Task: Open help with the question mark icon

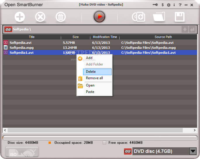Action: click(x=180, y=5)
